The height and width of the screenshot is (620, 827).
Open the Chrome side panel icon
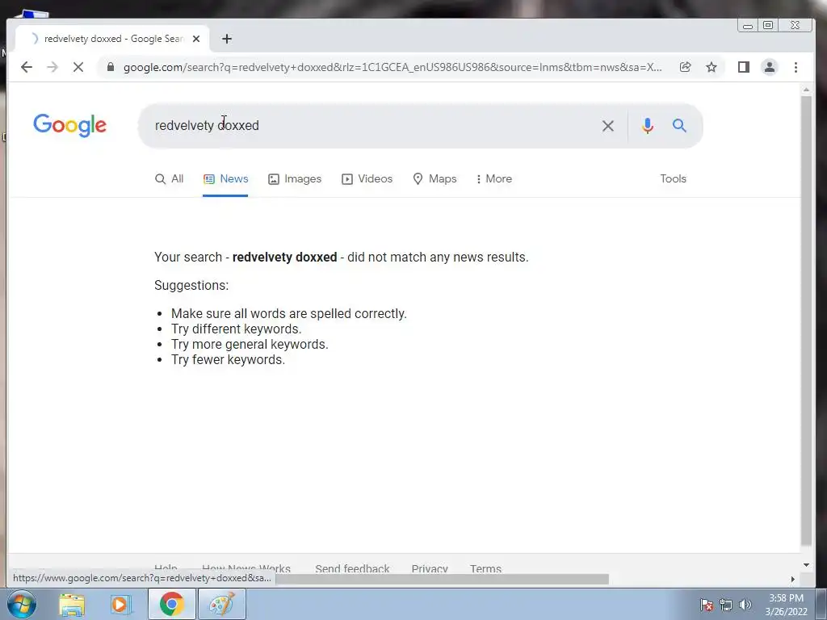coord(744,67)
